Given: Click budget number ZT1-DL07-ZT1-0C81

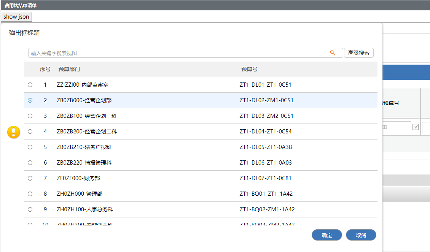Looking at the screenshot, I should pyautogui.click(x=265, y=178).
